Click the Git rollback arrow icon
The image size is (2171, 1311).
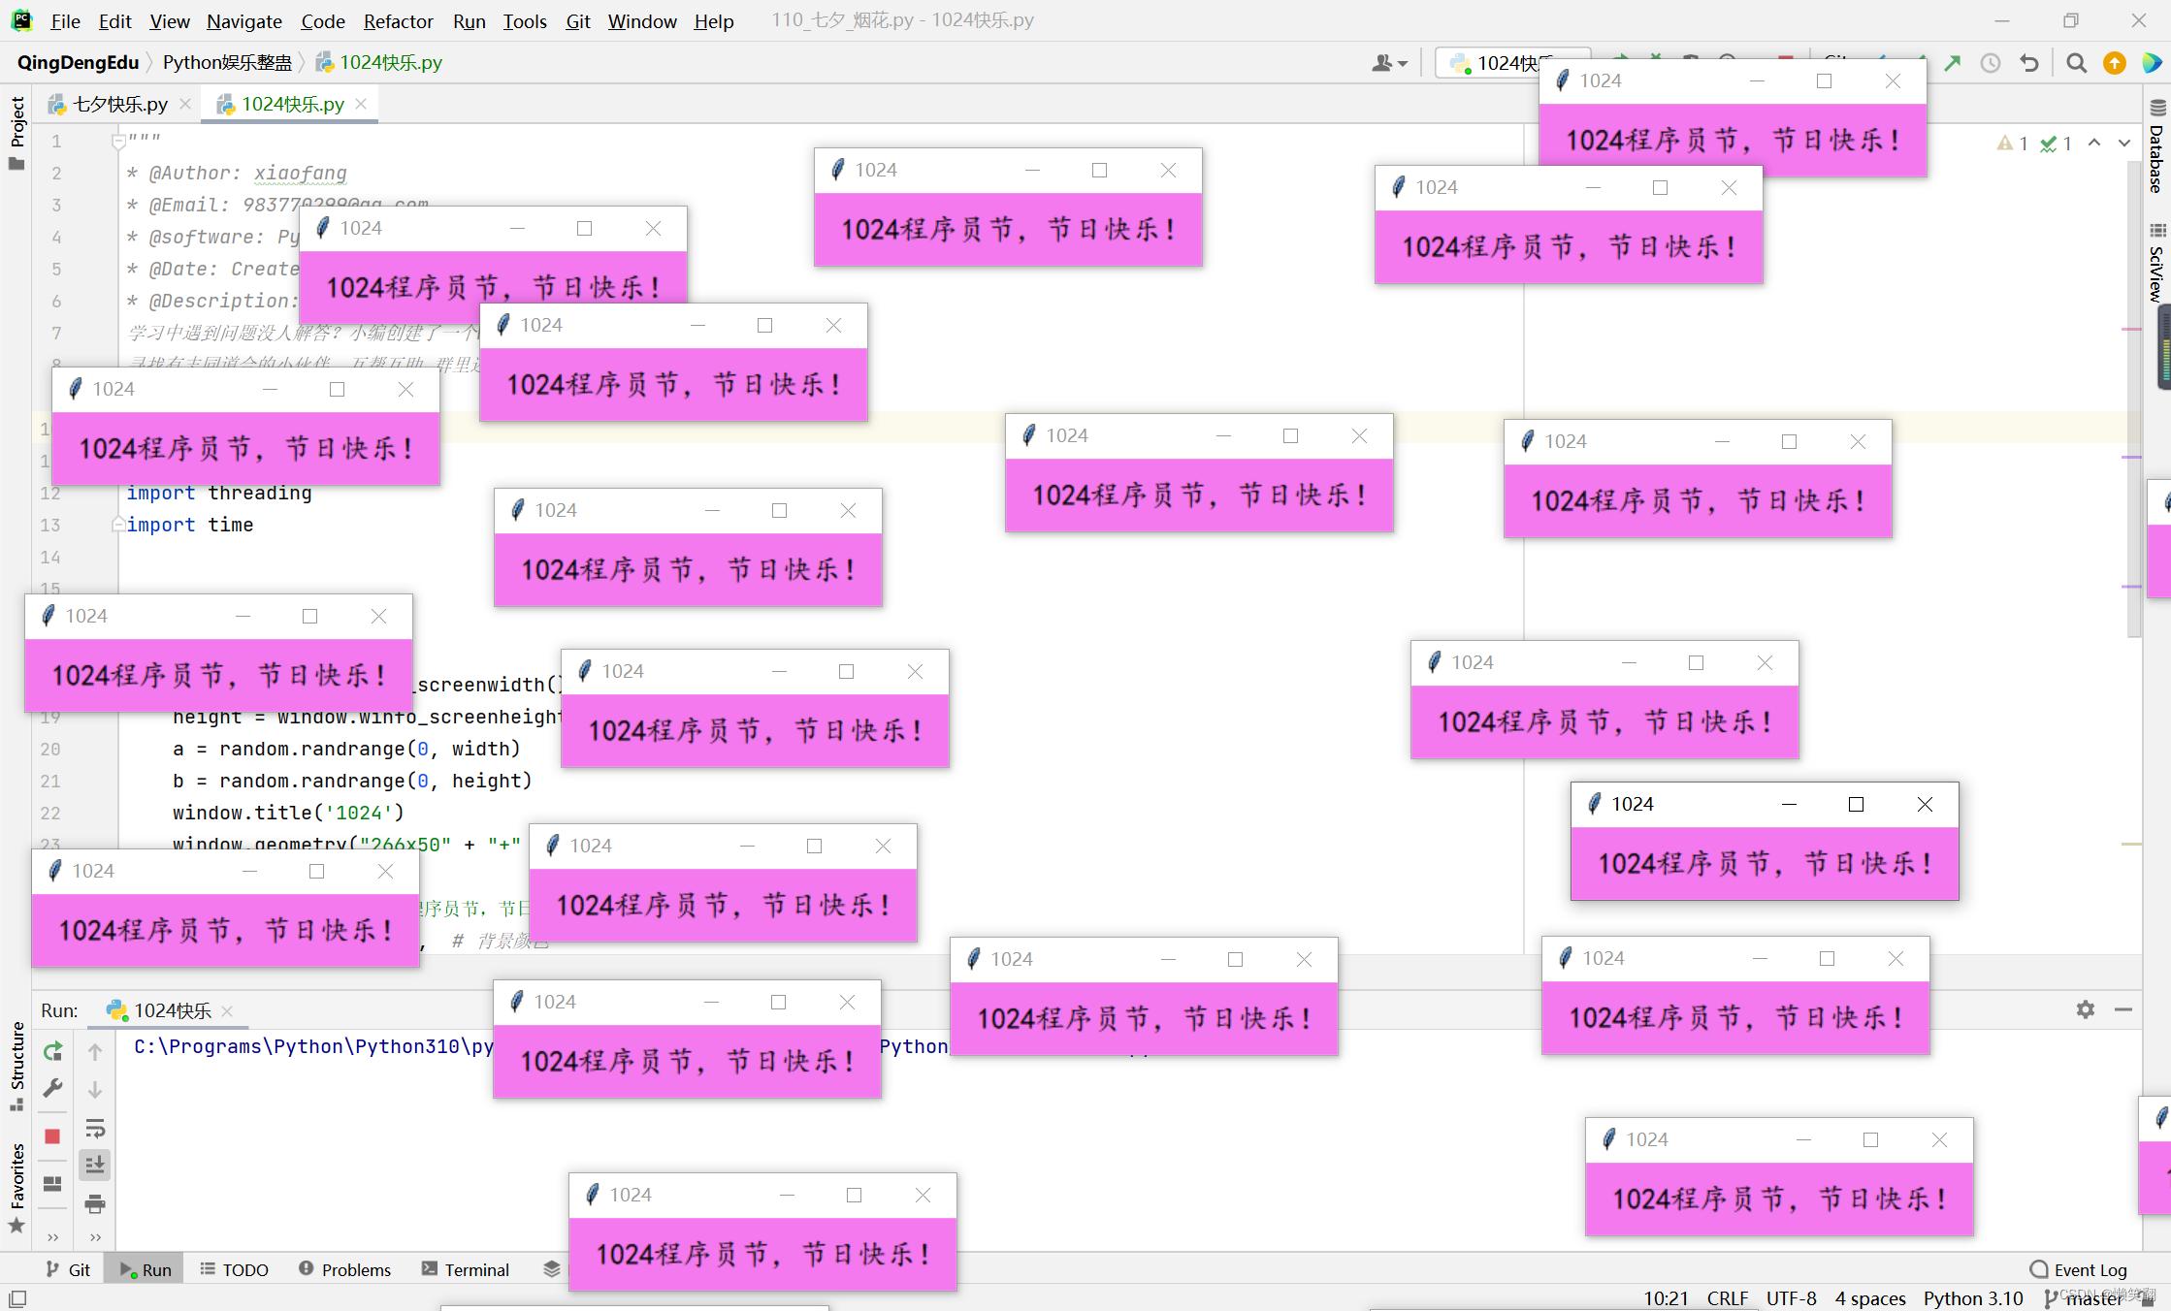pyautogui.click(x=2029, y=63)
